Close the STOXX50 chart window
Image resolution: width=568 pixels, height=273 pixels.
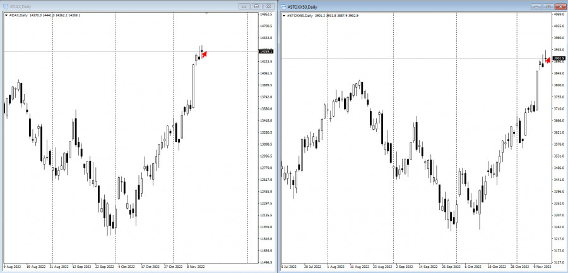[559, 6]
